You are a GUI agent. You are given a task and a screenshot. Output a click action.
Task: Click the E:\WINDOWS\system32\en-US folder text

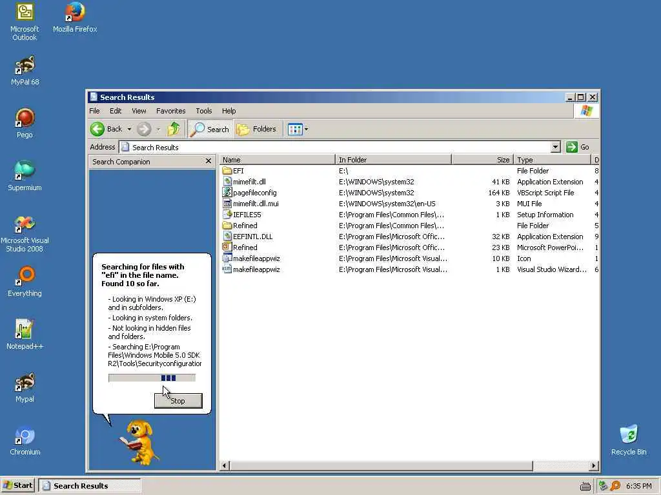tap(387, 204)
